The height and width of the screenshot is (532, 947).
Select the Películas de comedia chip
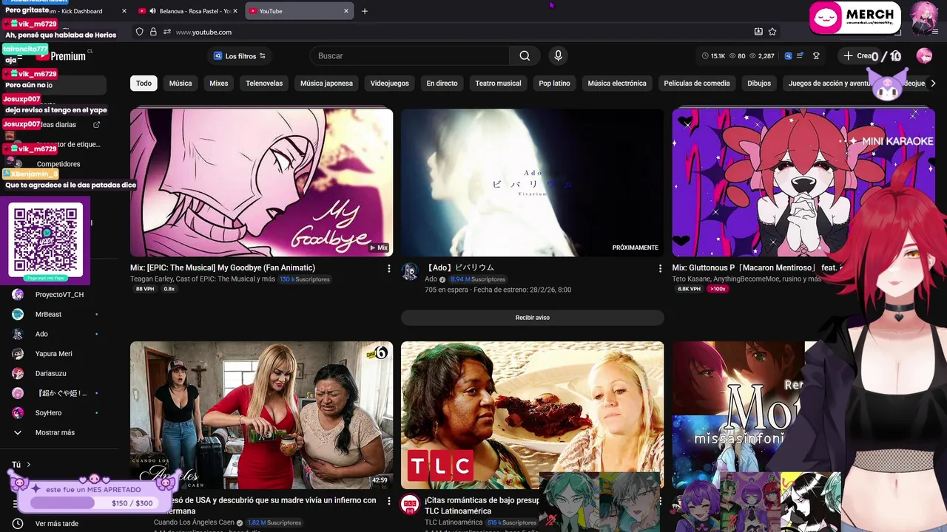pos(697,83)
